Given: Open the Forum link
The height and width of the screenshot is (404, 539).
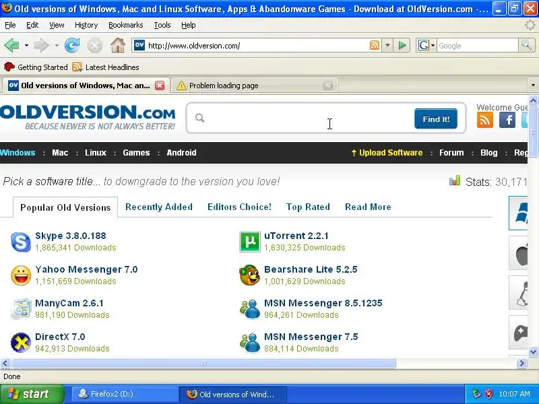Looking at the screenshot, I should tap(451, 153).
